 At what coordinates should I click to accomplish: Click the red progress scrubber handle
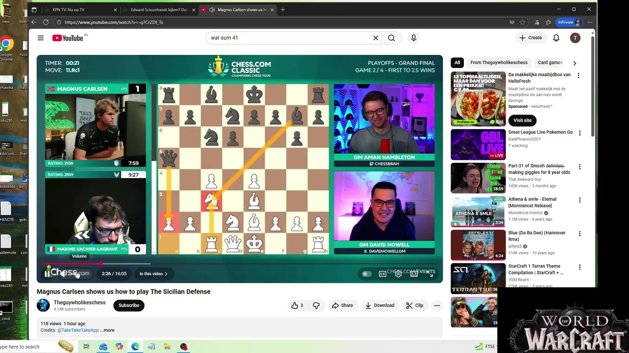[x=101, y=264]
